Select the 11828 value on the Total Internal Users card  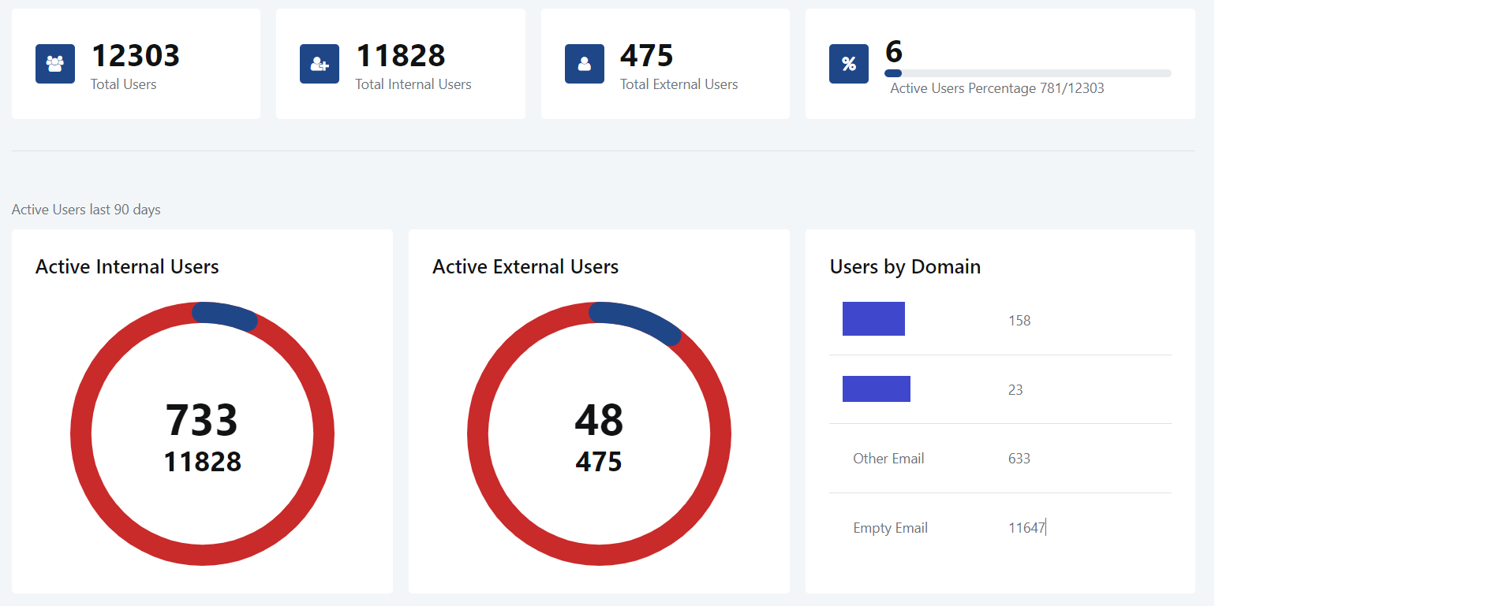pyautogui.click(x=401, y=56)
